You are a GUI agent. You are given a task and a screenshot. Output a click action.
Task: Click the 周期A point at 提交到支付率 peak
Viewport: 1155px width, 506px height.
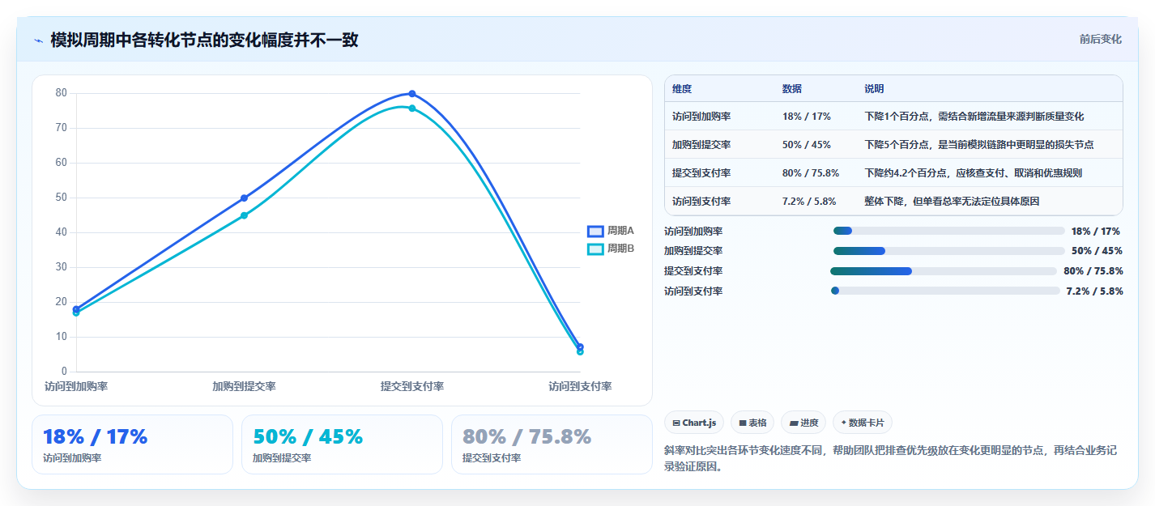pyautogui.click(x=412, y=94)
